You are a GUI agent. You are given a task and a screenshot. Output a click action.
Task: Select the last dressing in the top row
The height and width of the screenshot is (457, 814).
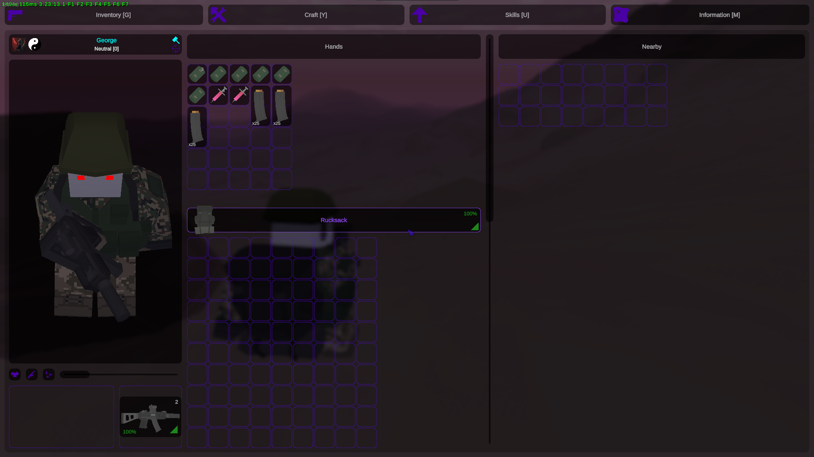(282, 74)
